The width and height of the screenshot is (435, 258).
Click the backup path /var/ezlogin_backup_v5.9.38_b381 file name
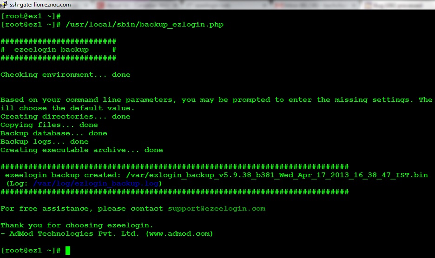pyautogui.click(x=277, y=175)
